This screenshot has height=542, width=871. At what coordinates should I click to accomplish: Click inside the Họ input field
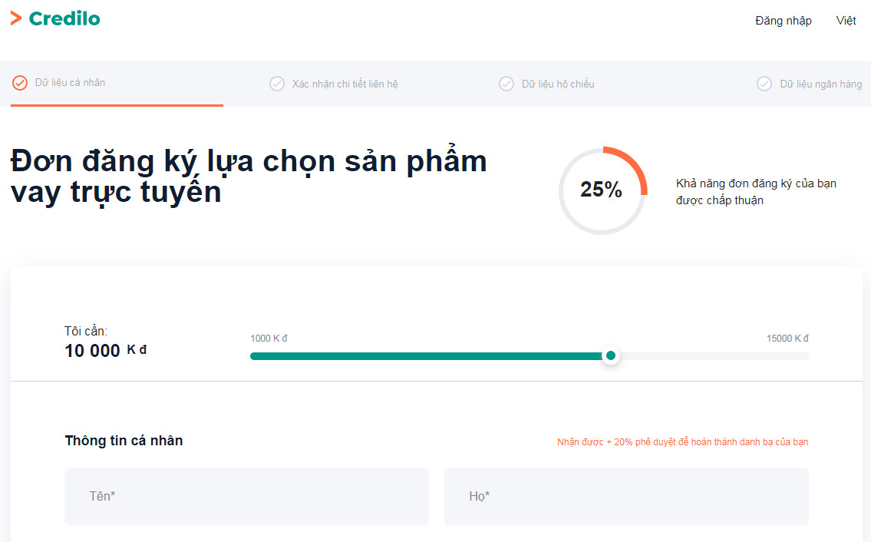626,496
